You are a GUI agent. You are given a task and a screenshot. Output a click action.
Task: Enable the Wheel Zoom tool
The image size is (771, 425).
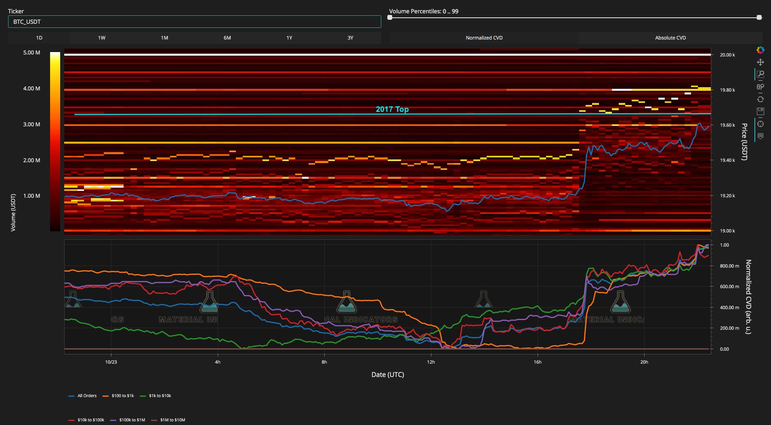click(x=760, y=87)
